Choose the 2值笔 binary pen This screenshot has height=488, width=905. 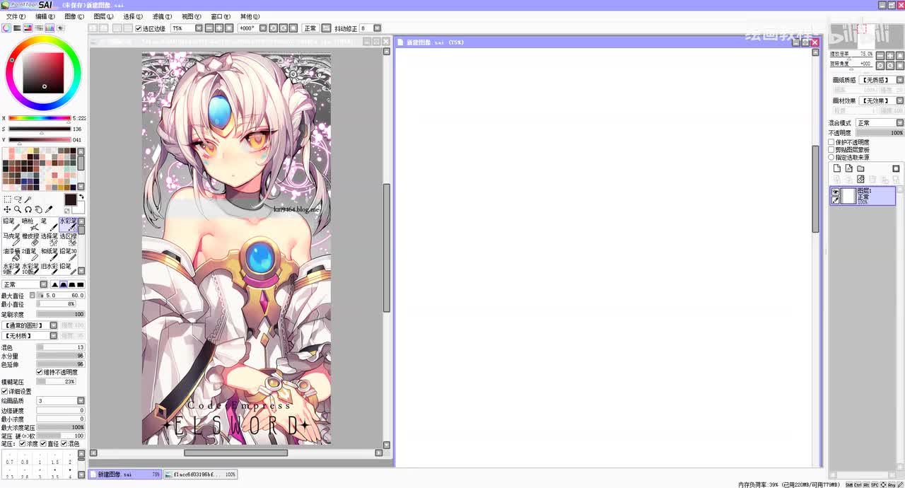click(30, 255)
